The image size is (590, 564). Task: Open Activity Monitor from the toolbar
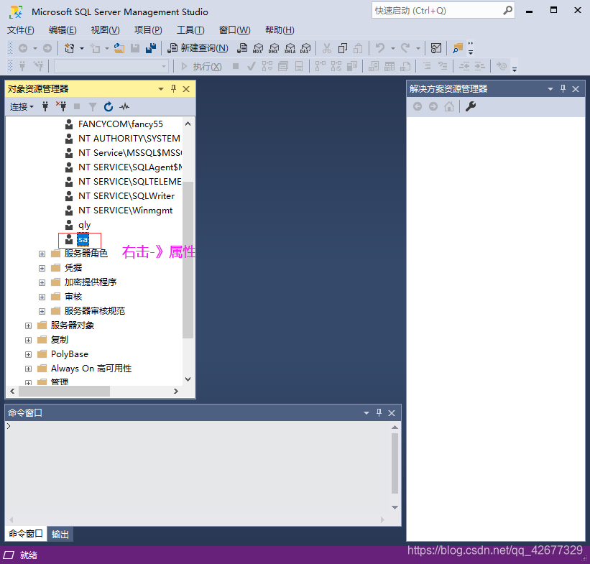click(436, 48)
